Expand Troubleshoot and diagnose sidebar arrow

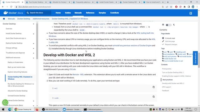[33, 53]
